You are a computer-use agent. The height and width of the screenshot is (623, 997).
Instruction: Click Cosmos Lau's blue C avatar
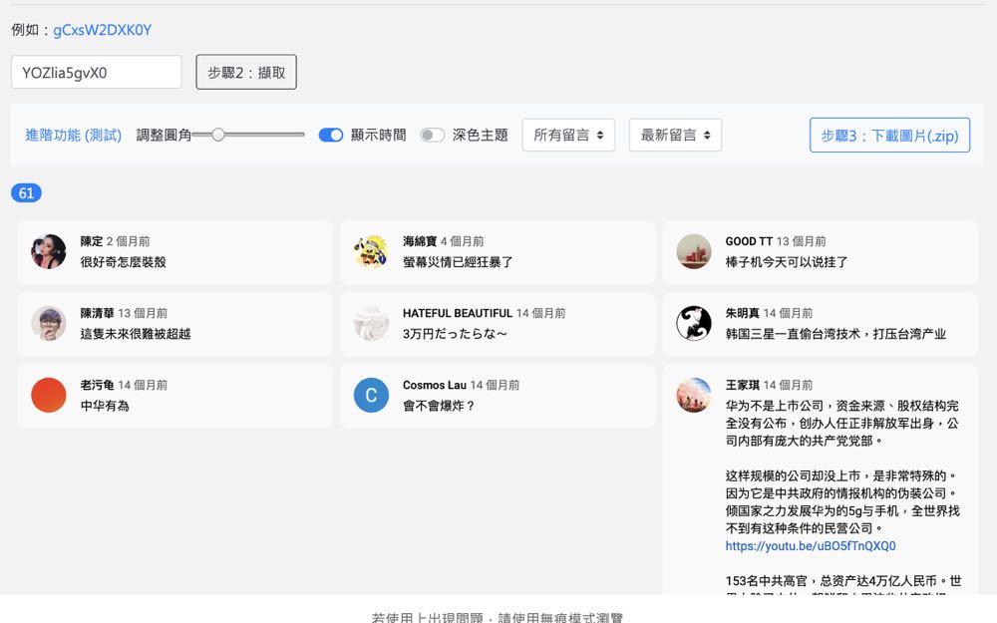(371, 396)
